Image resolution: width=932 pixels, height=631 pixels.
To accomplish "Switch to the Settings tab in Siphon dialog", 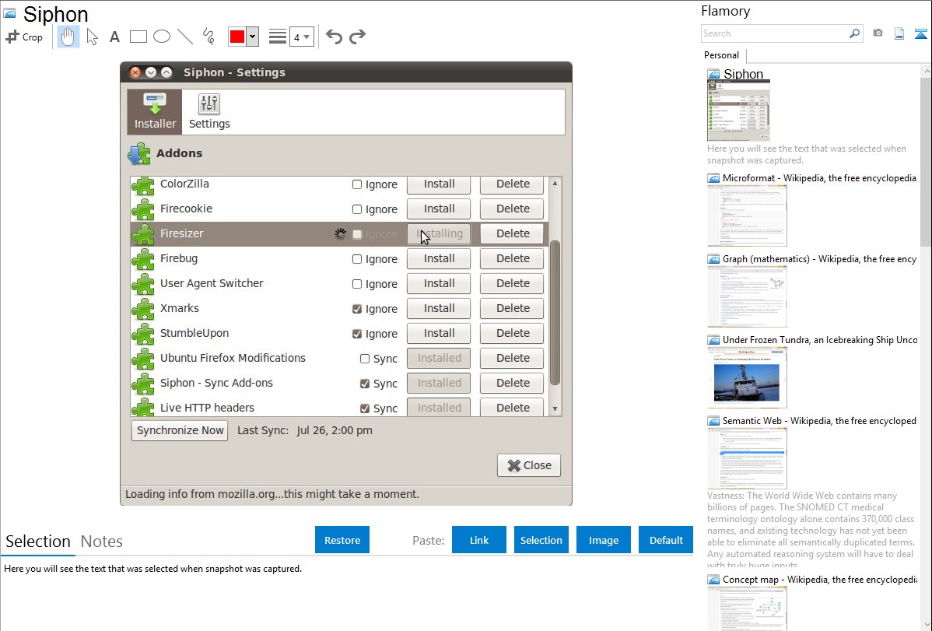I will (209, 111).
